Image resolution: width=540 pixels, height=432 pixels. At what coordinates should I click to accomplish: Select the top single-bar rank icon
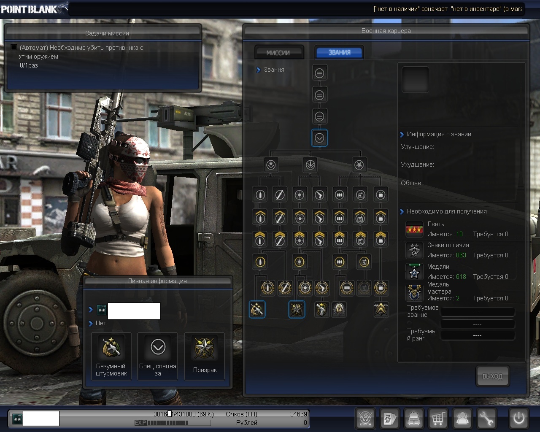(x=319, y=73)
